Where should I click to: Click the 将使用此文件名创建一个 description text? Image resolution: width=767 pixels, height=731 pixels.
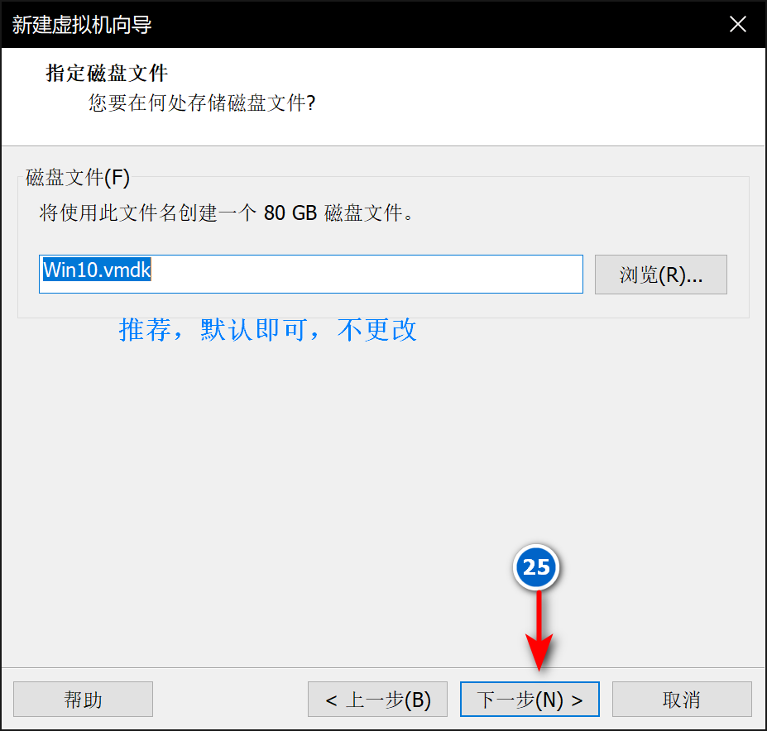149,213
